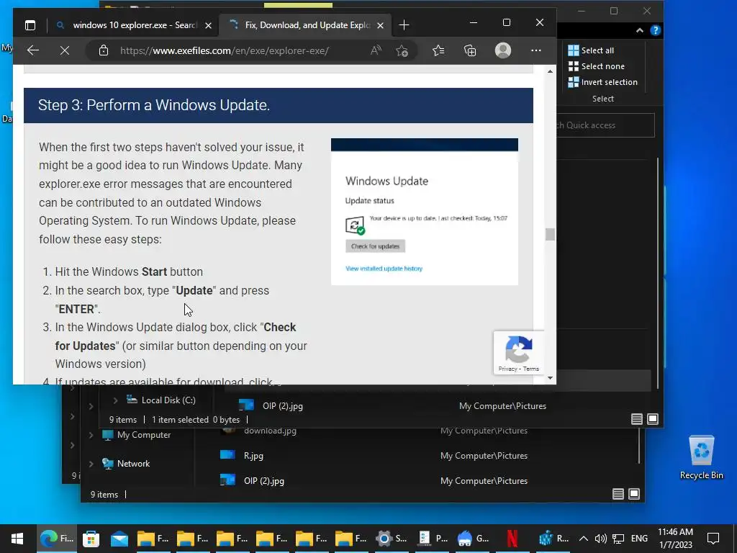Open the Edge tab actions menu icon
Image resolution: width=737 pixels, height=553 pixels.
tap(30, 25)
